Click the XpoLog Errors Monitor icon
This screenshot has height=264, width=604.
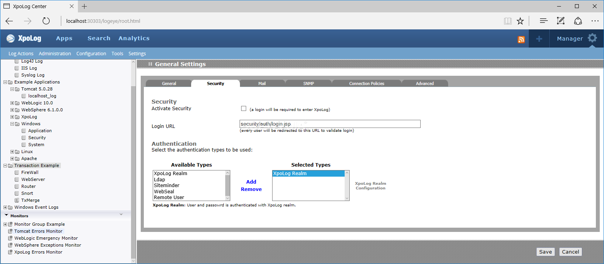[x=10, y=252]
